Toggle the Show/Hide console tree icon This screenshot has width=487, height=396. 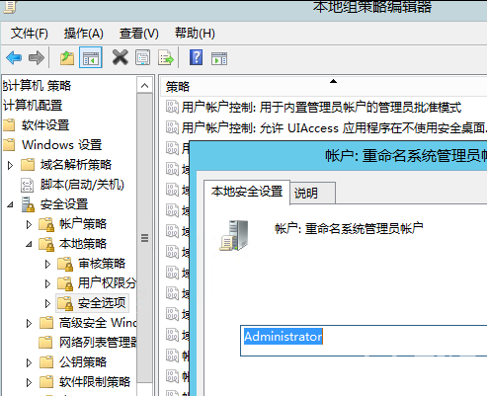click(x=91, y=58)
